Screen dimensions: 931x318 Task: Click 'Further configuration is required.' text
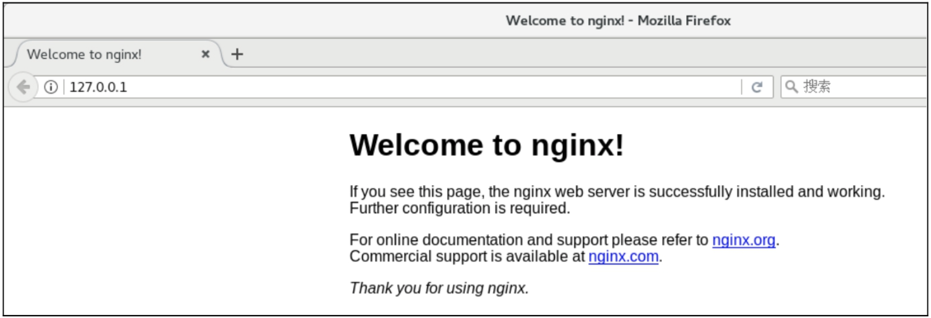point(460,209)
